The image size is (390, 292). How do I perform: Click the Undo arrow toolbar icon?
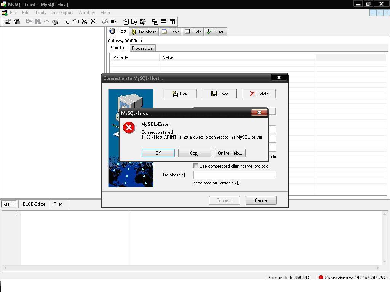coord(46,22)
